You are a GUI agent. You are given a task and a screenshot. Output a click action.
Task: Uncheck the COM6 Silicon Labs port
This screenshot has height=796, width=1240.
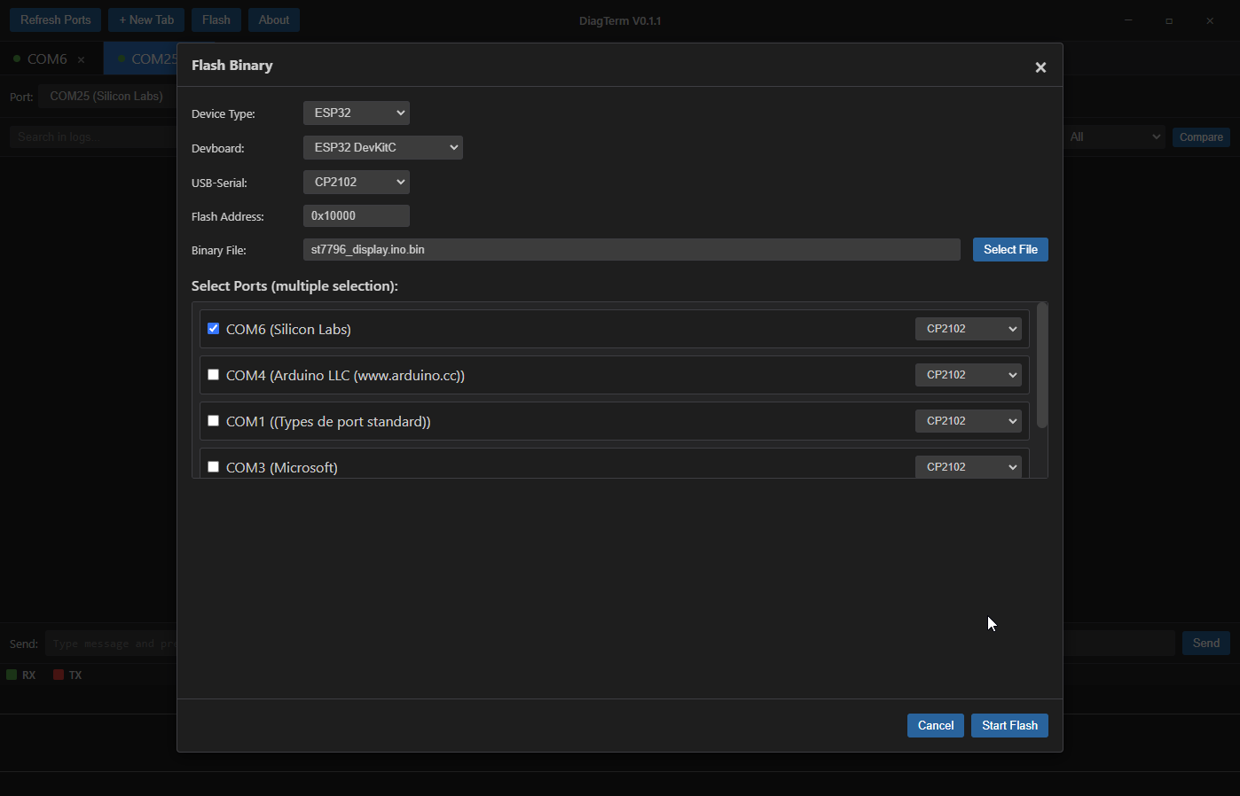pyautogui.click(x=213, y=328)
